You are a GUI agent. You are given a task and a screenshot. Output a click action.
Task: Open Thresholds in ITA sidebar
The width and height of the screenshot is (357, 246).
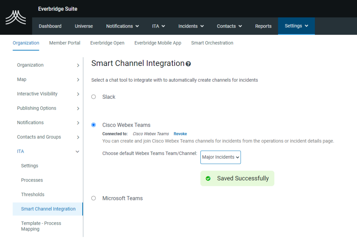tap(33, 194)
